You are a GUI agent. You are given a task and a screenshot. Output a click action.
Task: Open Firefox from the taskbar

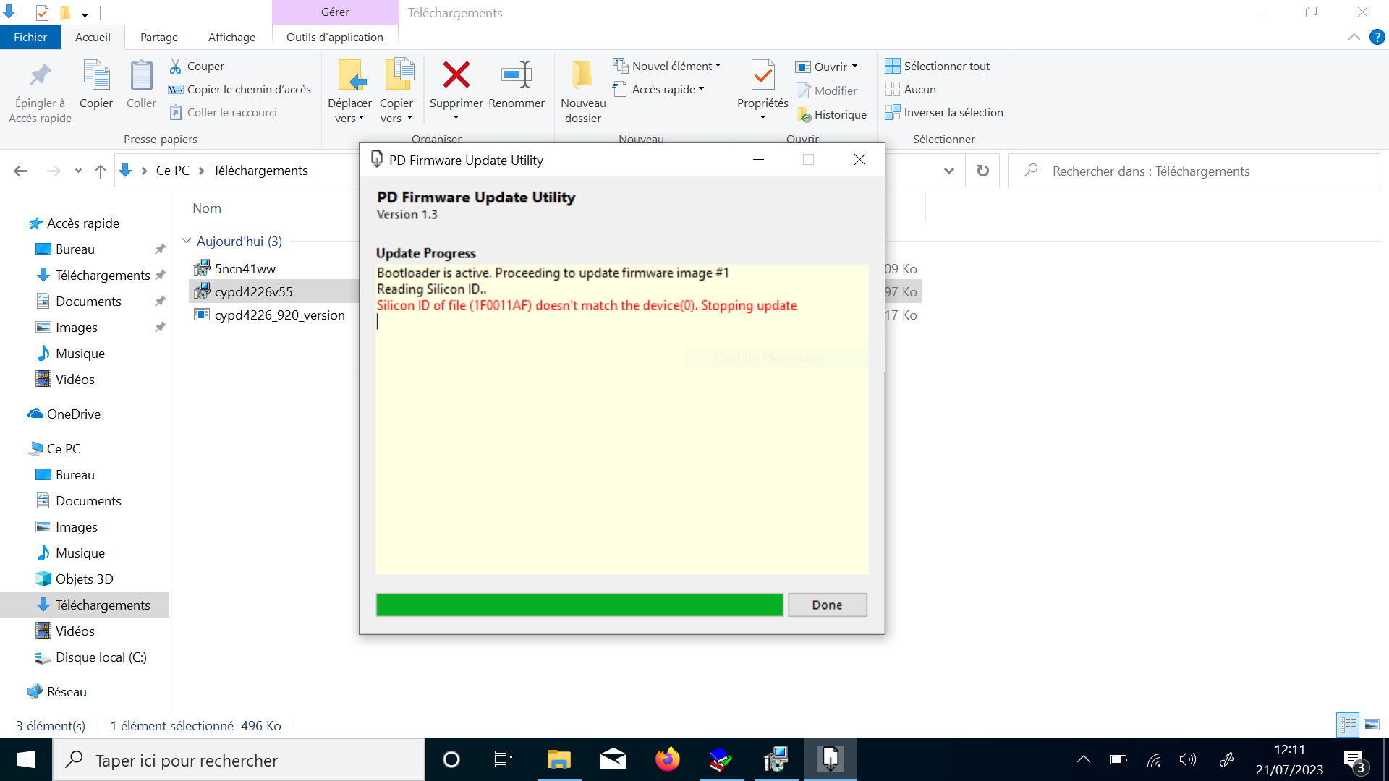667,759
